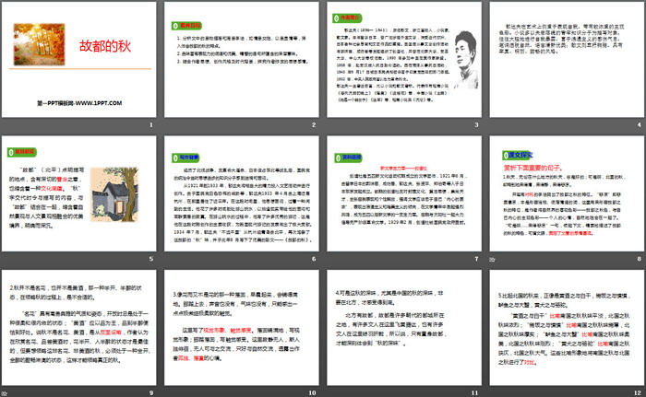Select slide 9 thumbnail starting with 2.秋并不是名花
Image resolution: width=646 pixels, height=397 pixels.
pyautogui.click(x=78, y=328)
